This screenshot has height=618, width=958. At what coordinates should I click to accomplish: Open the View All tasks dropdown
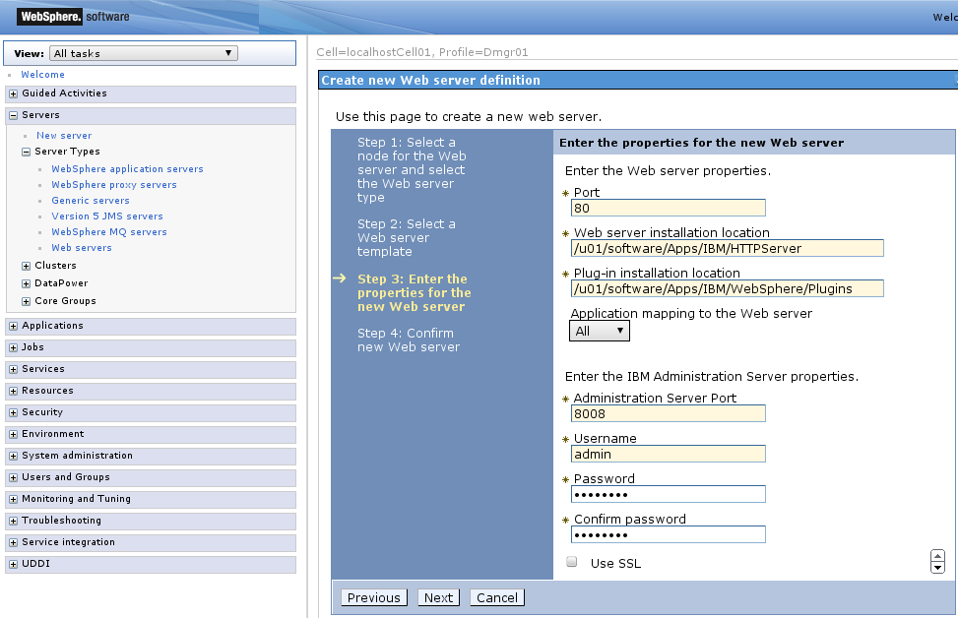click(x=144, y=53)
